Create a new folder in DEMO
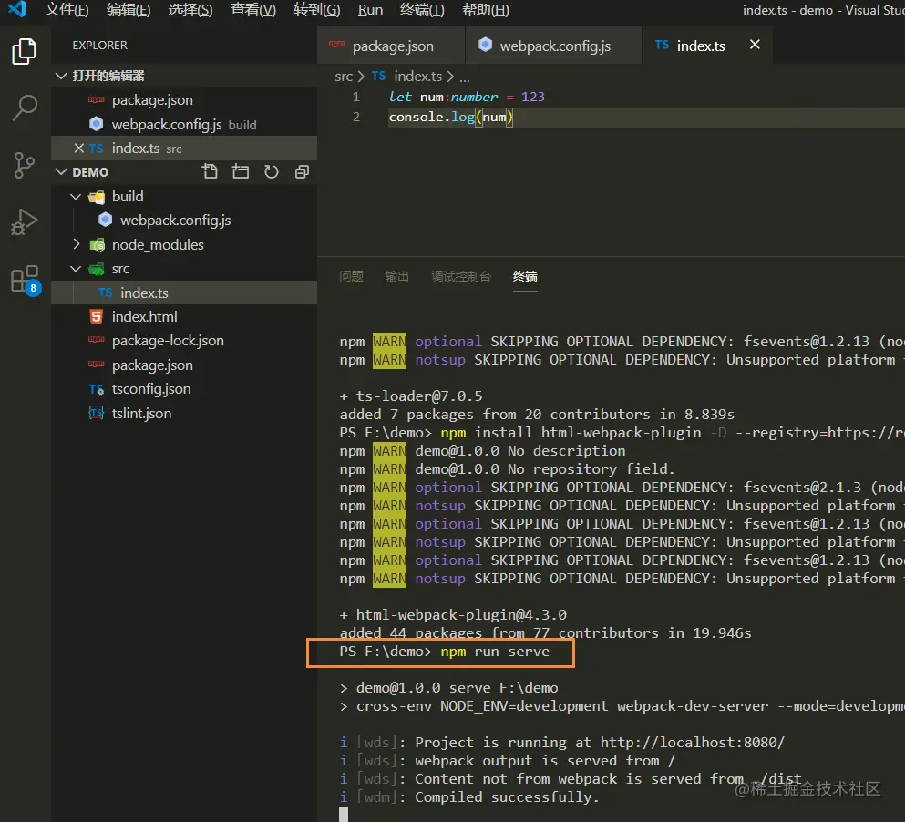905x822 pixels. click(x=241, y=171)
